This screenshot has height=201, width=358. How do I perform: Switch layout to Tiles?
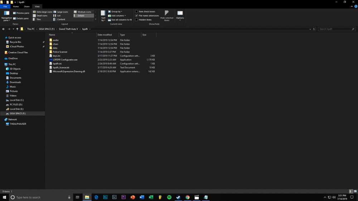pyautogui.click(x=37, y=20)
